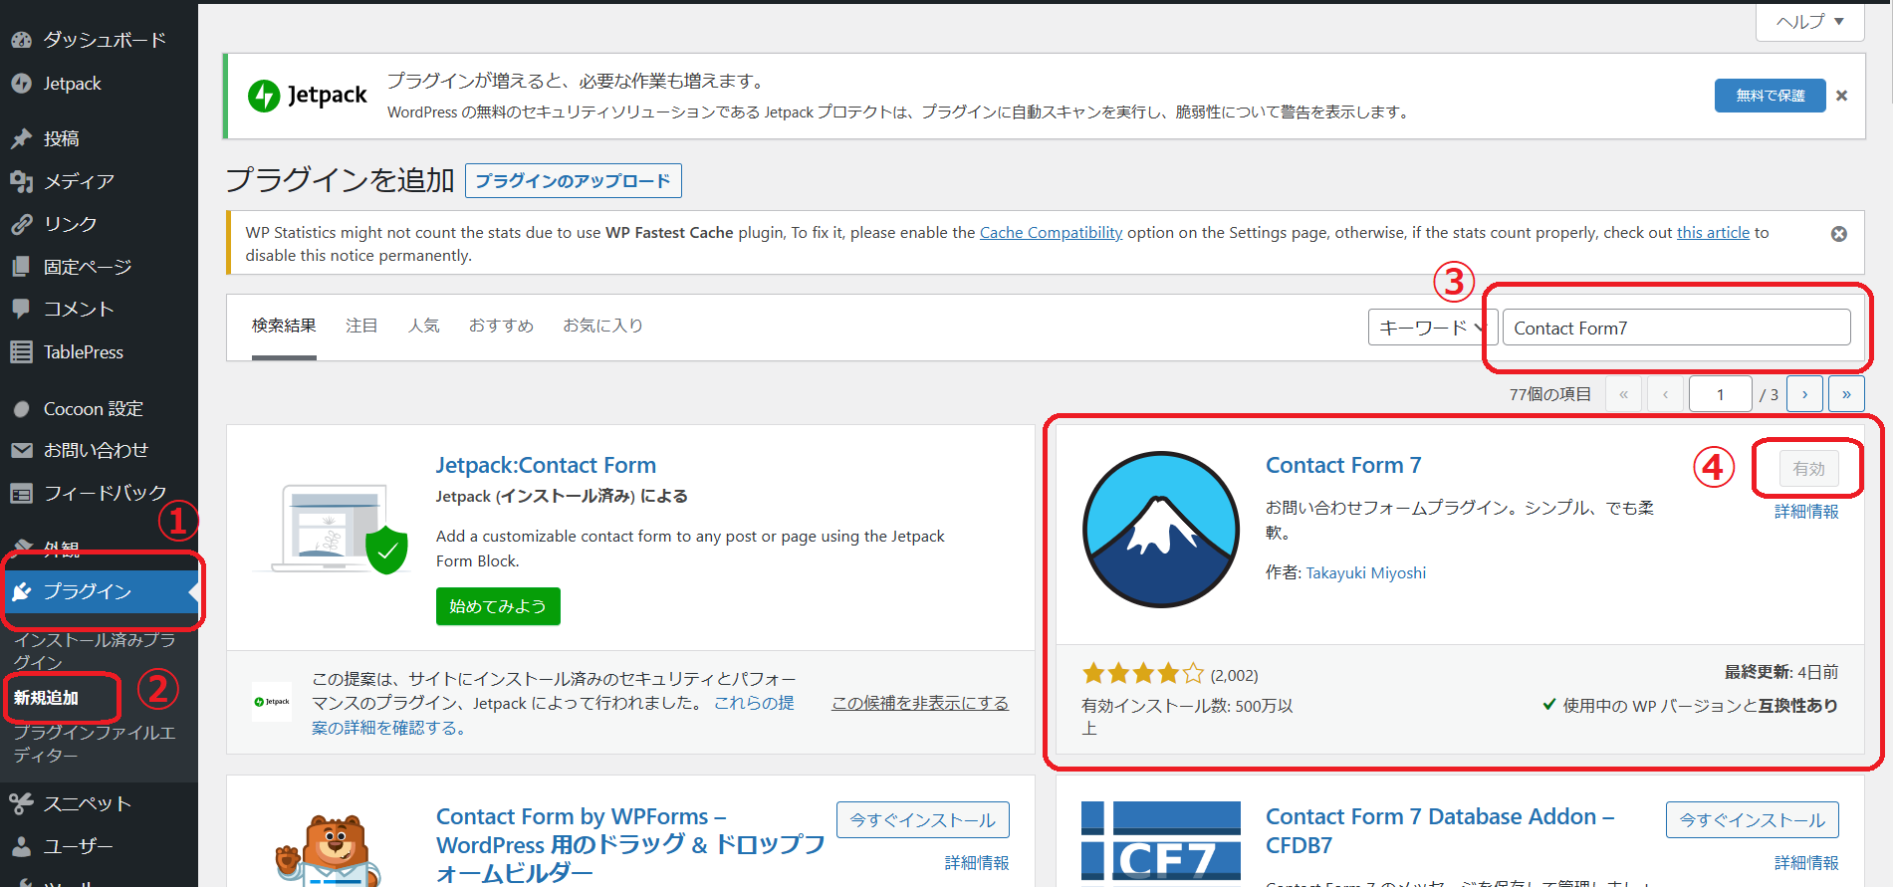Open プラグインファイルエディター submenu item
The image size is (1893, 887).
tap(95, 744)
